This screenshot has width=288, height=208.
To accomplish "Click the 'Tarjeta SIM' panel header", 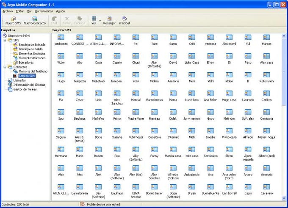I will click(61, 30).
